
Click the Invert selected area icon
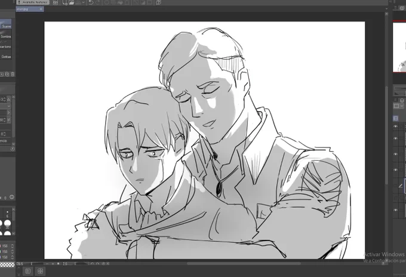143,2
